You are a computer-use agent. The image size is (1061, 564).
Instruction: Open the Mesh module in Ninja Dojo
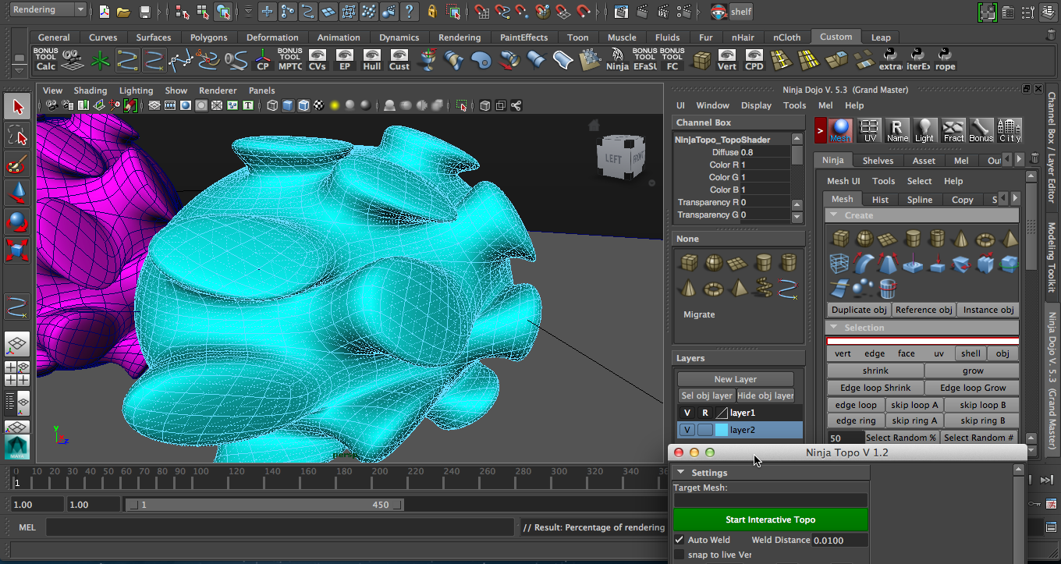coord(841,130)
